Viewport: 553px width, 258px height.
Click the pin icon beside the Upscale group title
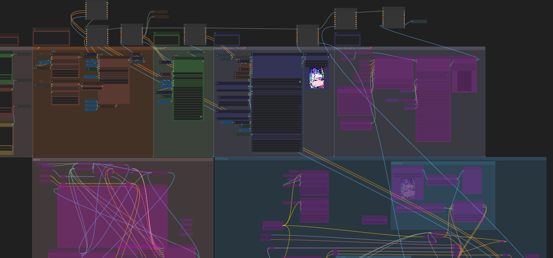coord(164,48)
